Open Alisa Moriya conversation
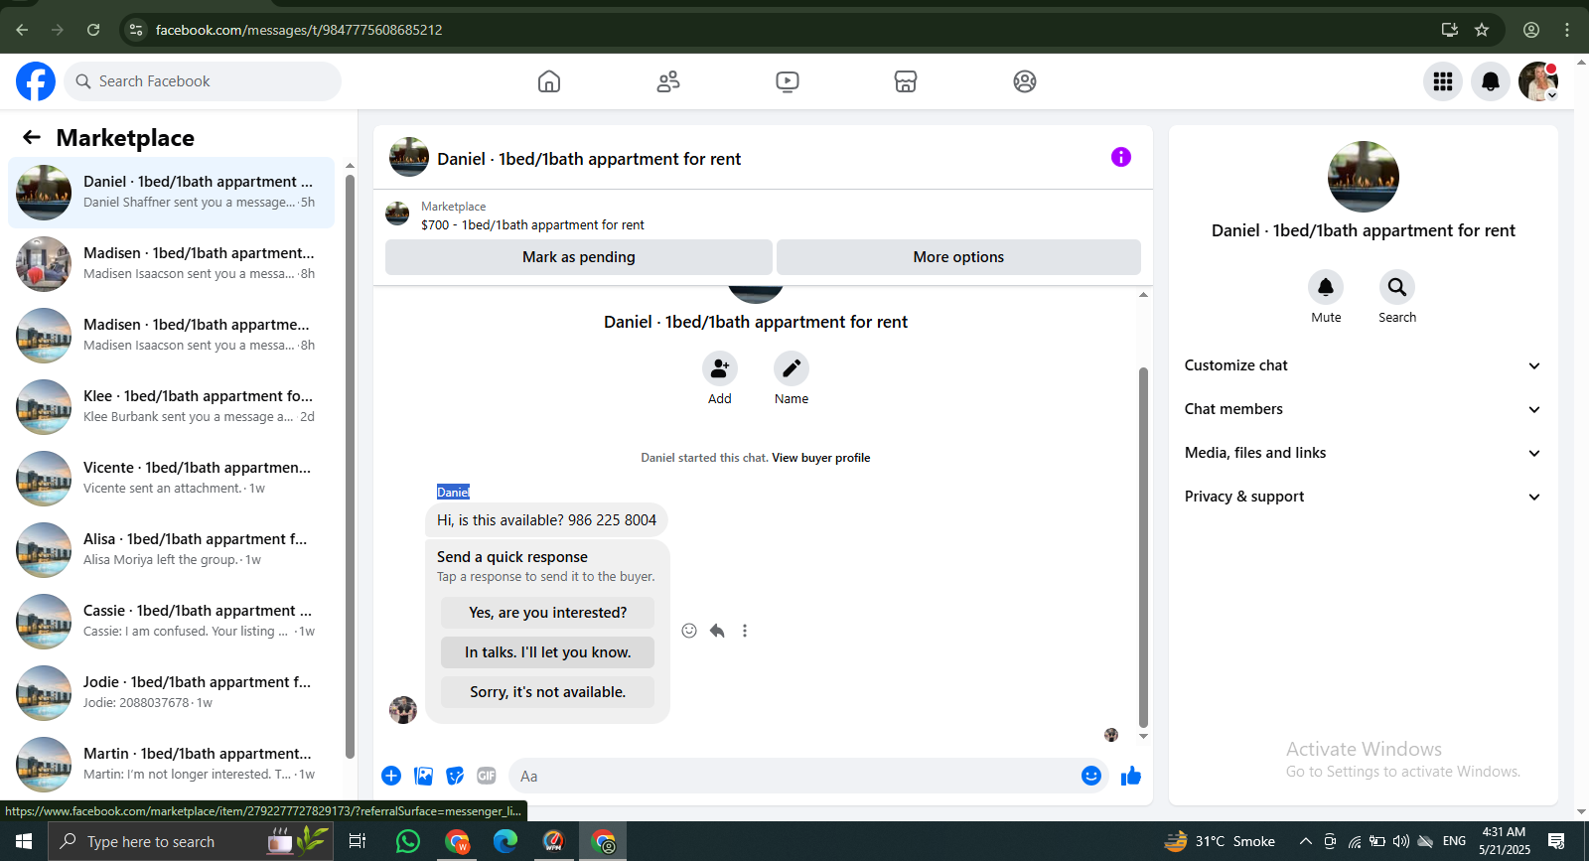The image size is (1589, 861). (x=172, y=550)
